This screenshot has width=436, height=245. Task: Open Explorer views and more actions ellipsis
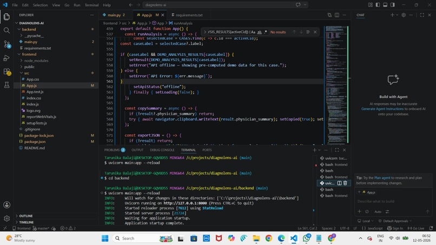(92, 15)
